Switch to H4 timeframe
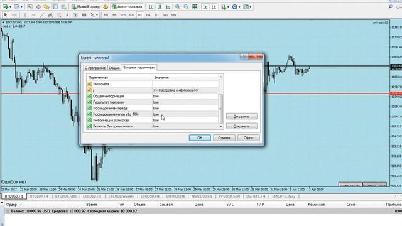Screen dimensions: 402x226 click(148, 15)
